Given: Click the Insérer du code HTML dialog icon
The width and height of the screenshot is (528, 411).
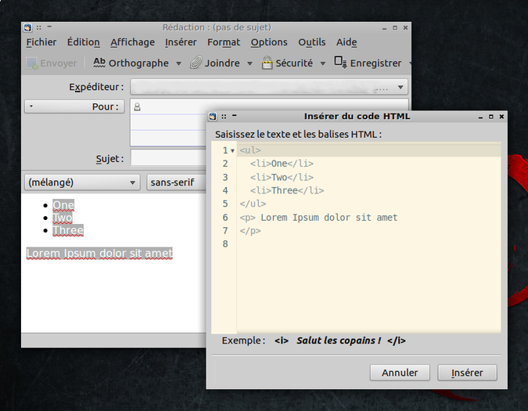Looking at the screenshot, I should [213, 117].
